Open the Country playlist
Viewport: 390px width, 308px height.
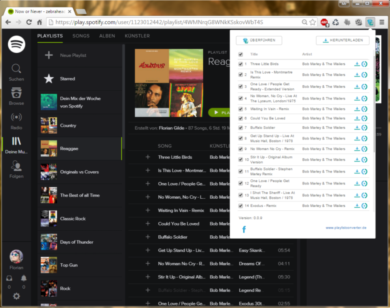(x=80, y=126)
